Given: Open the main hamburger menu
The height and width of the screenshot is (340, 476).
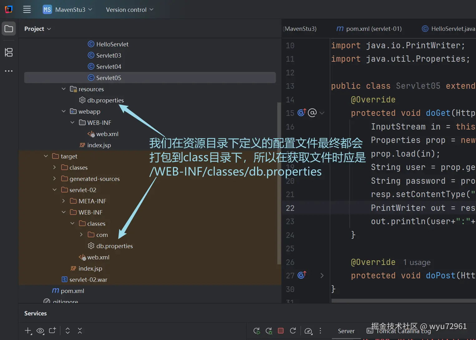Looking at the screenshot, I should (x=27, y=9).
